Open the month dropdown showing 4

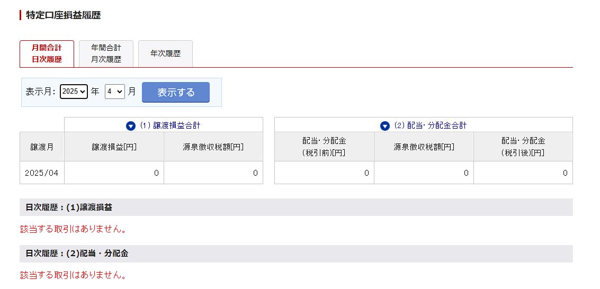115,92
